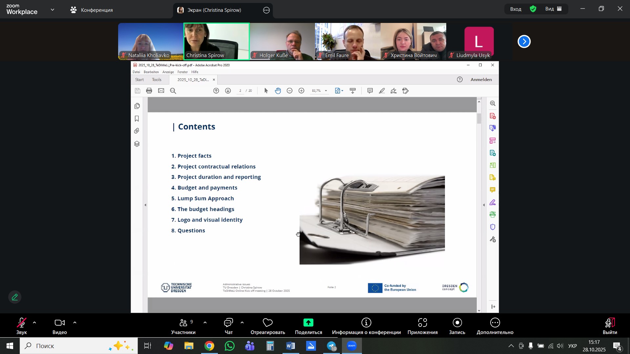Expand video options arrow beside Видео

(x=75, y=323)
